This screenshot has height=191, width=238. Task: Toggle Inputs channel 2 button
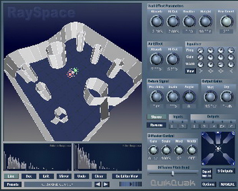pos(183,126)
